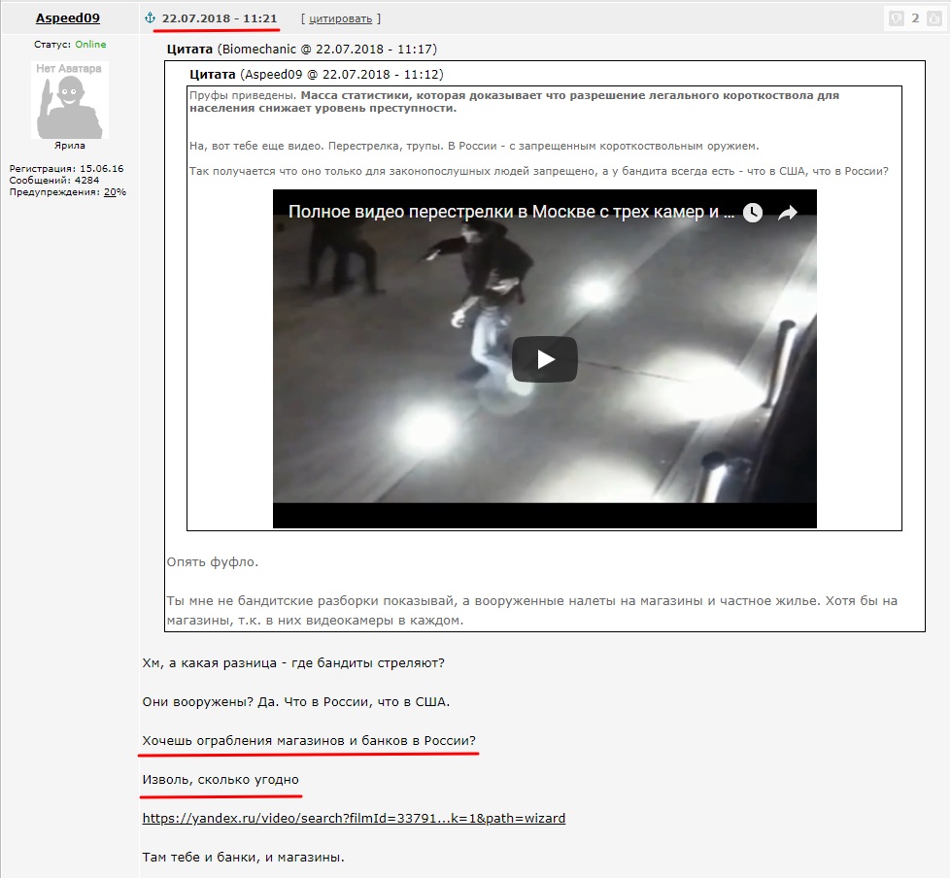Click the user avatar Нет Аватара
Image resolution: width=951 pixels, height=878 pixels.
tap(70, 100)
